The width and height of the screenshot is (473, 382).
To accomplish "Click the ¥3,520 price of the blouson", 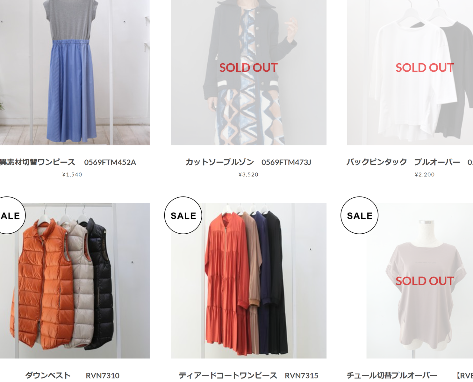I will pos(248,174).
